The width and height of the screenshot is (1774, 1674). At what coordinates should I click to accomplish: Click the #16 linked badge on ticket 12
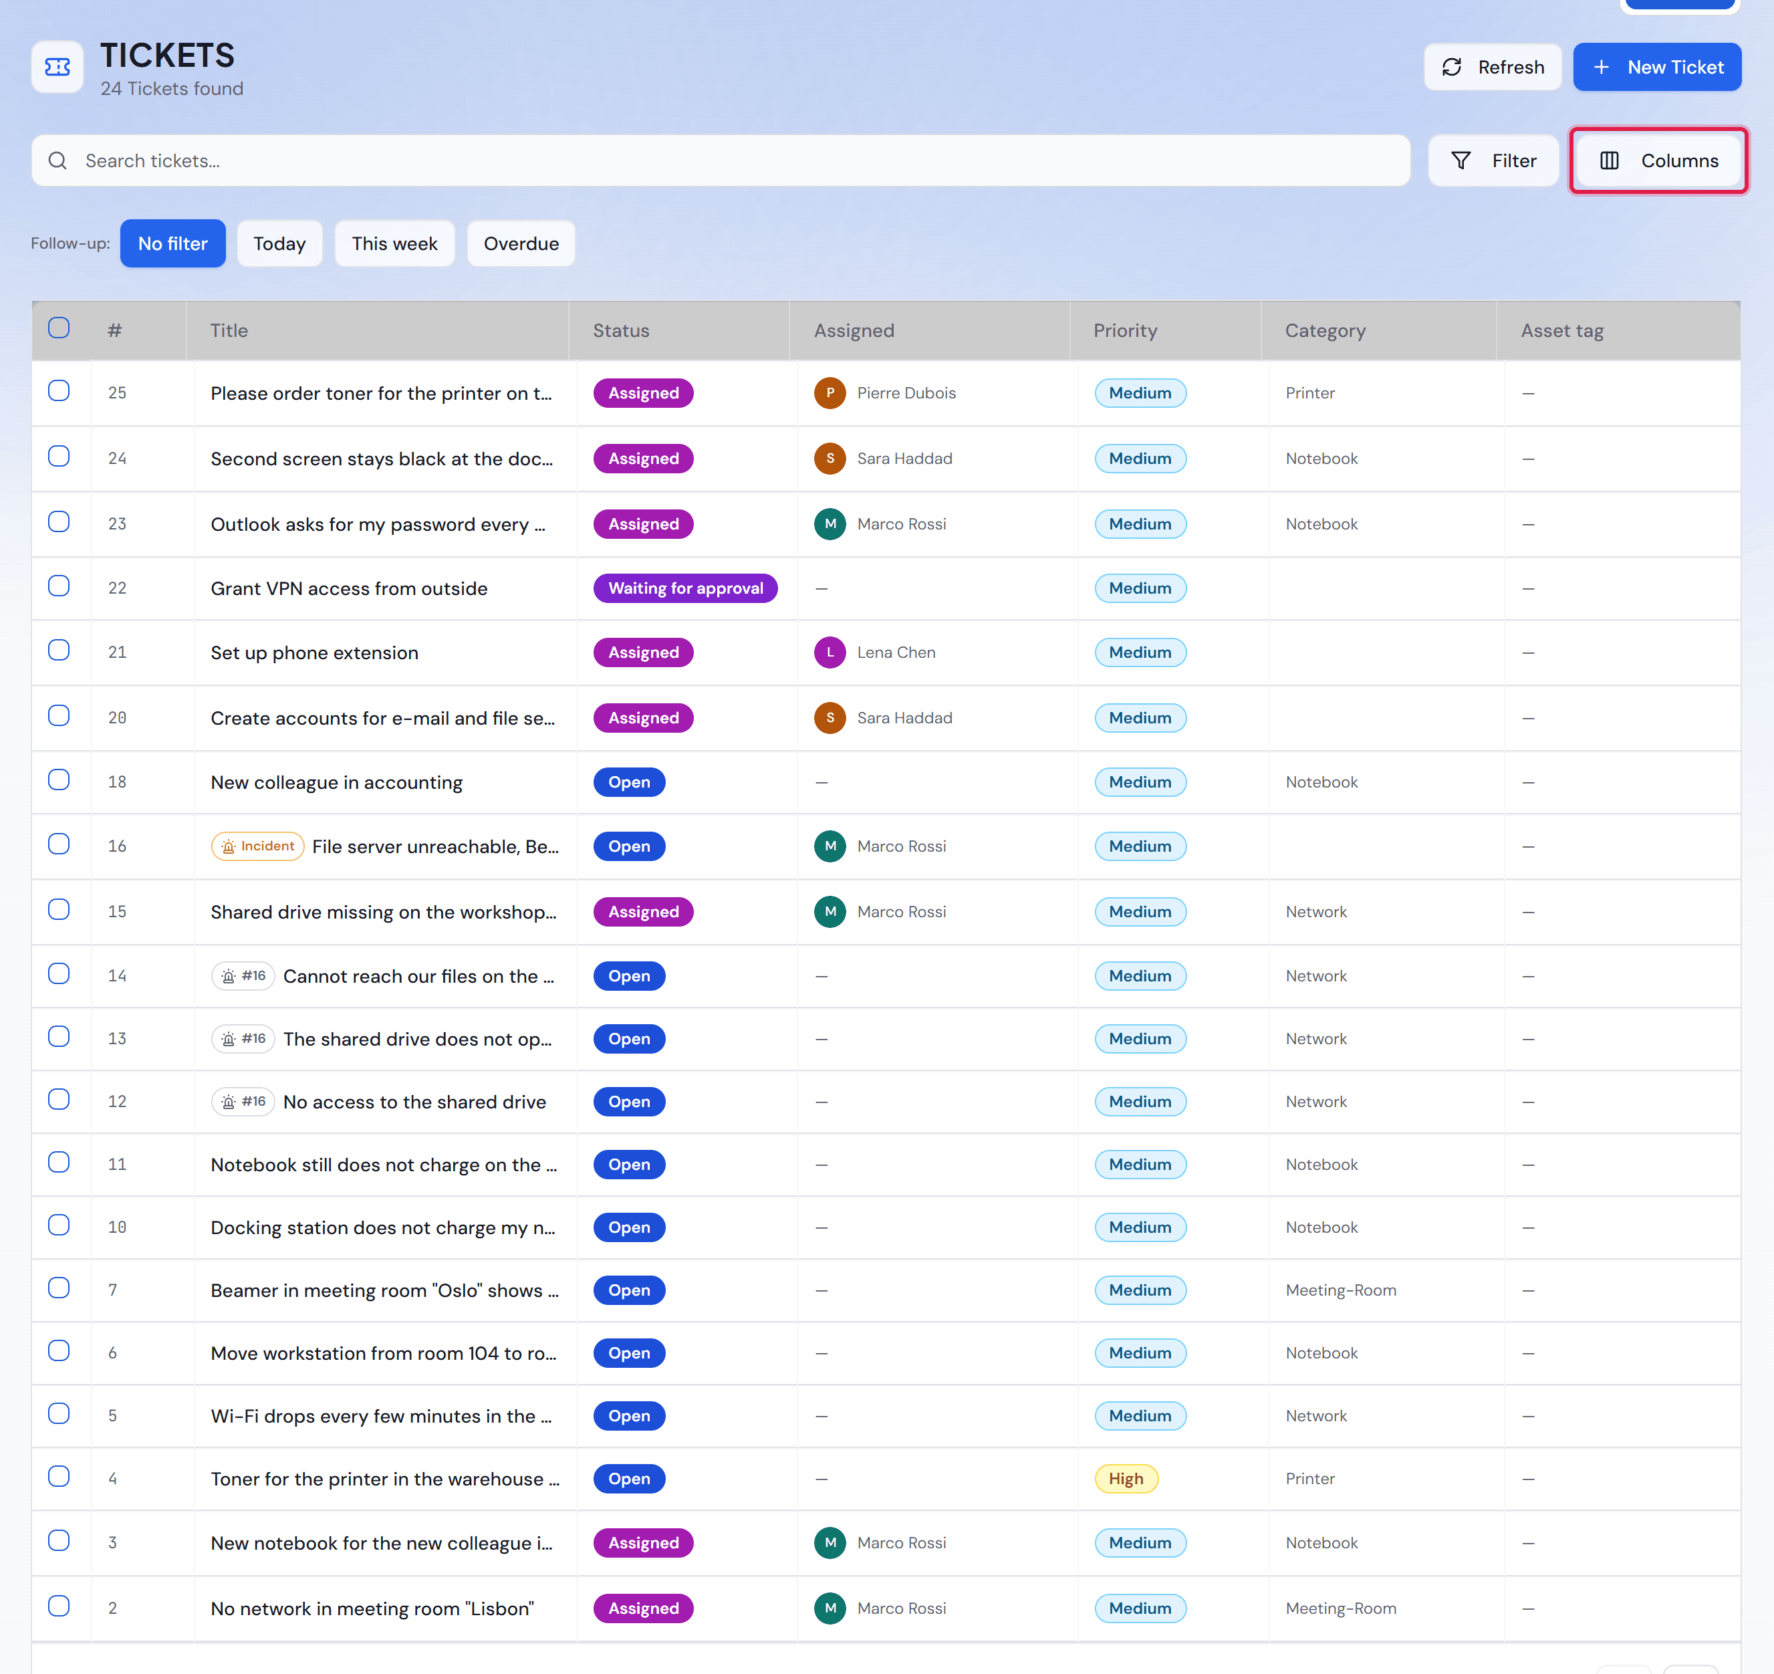tap(243, 1102)
